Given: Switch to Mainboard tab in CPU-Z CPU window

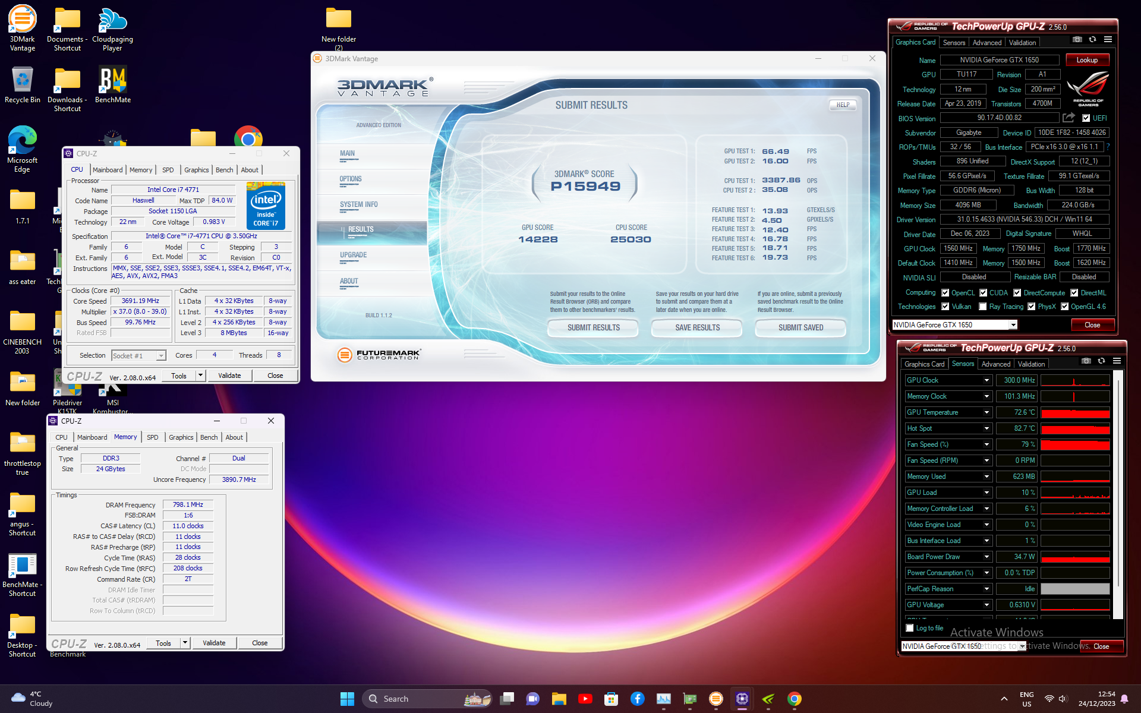Looking at the screenshot, I should pos(108,170).
